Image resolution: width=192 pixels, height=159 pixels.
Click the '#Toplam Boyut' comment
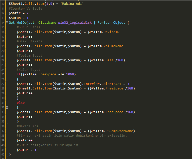29,56
